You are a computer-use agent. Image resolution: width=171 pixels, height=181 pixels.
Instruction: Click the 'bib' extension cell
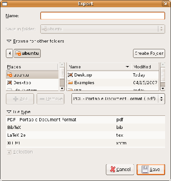(x=119, y=128)
